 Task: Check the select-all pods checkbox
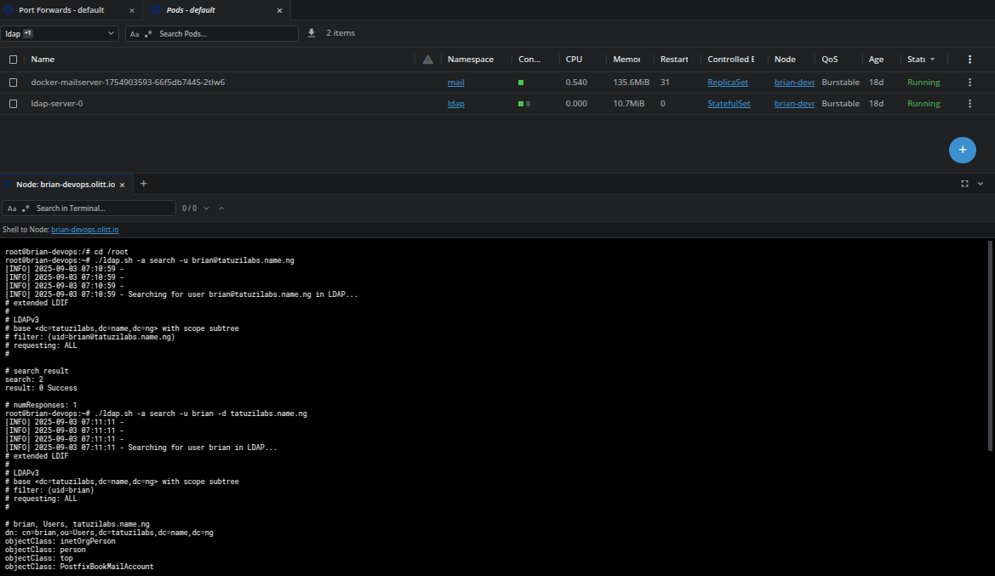(x=13, y=60)
